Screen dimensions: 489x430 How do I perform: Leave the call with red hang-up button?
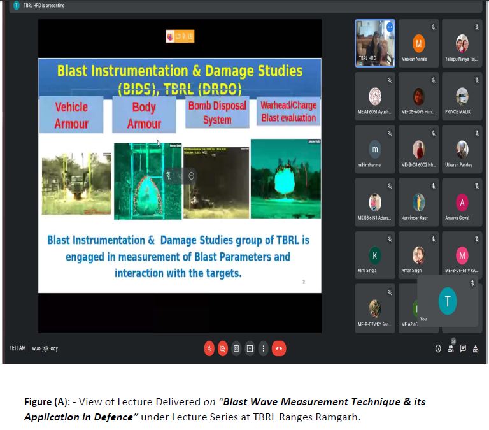[x=278, y=348]
